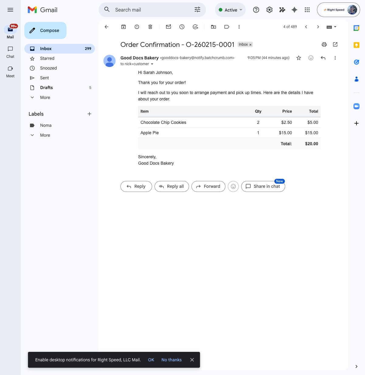Print the order confirmation email
Viewport: 365px width, 375px height.
point(324,44)
